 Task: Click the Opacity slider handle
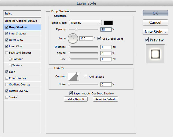(76, 29)
